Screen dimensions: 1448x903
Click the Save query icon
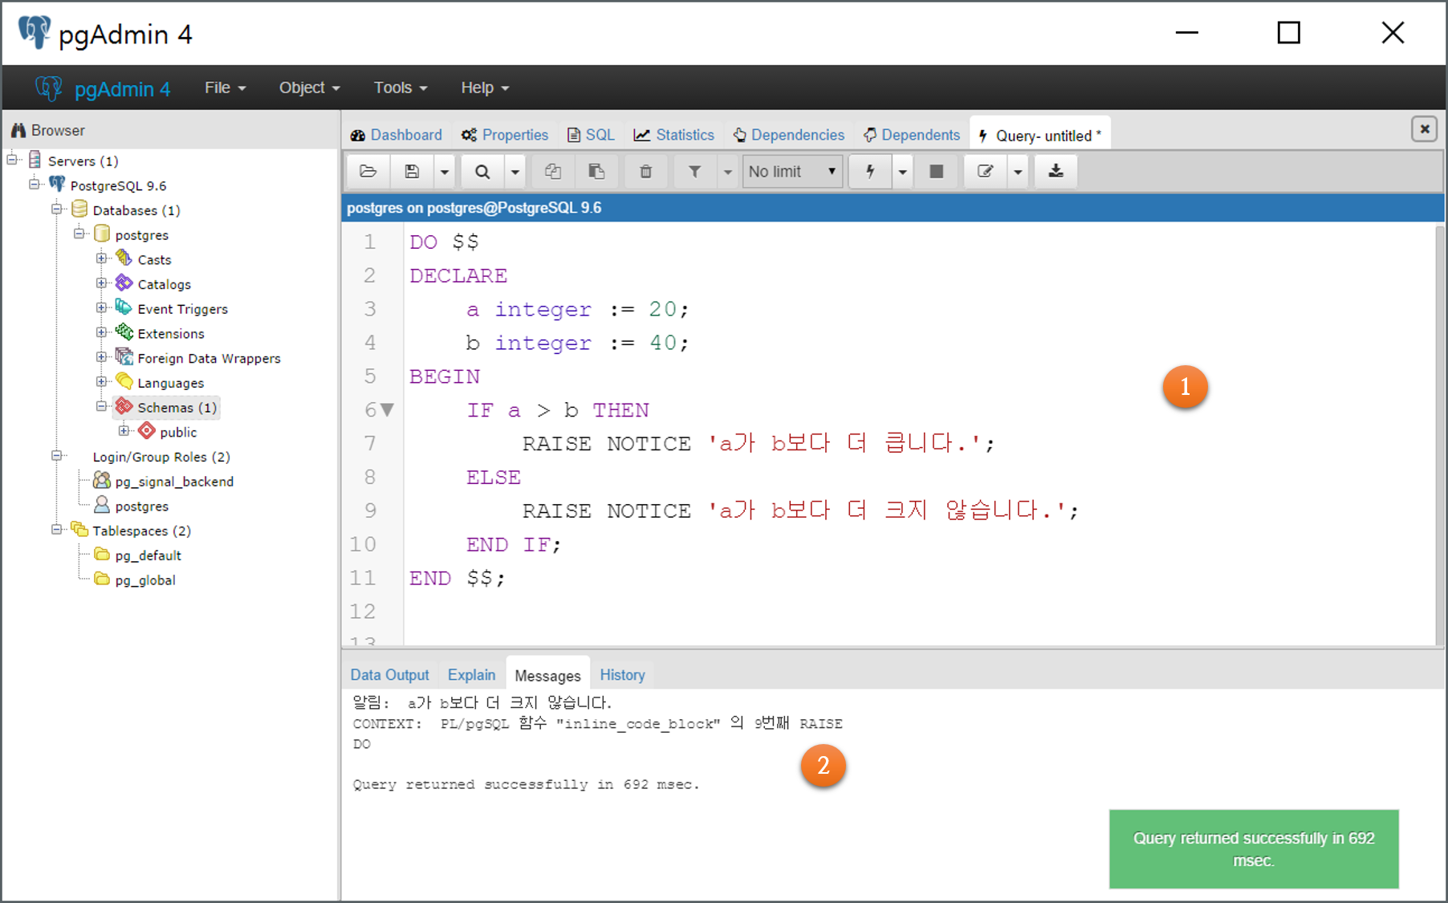pos(412,171)
